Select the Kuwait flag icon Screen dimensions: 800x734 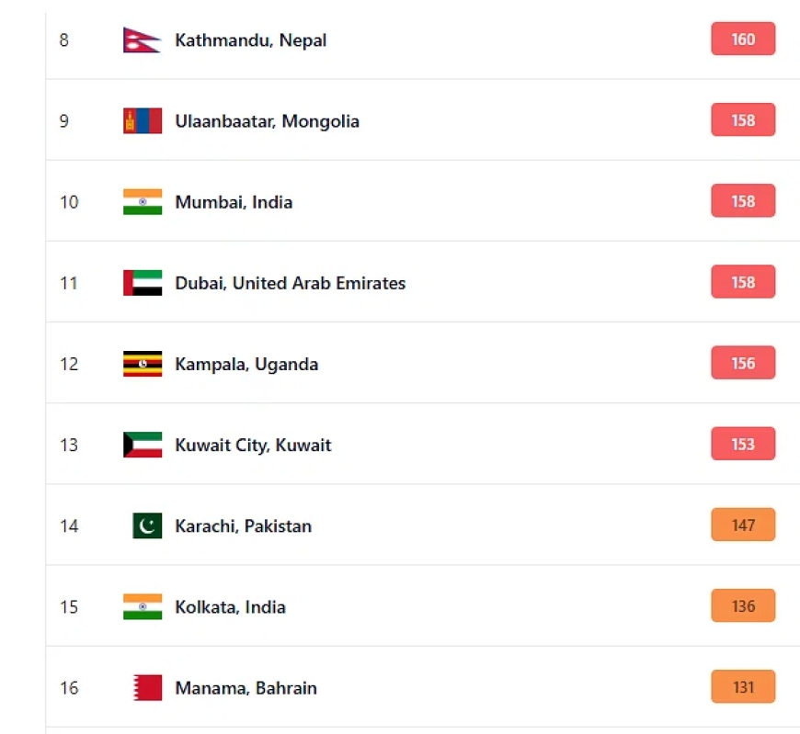(143, 445)
